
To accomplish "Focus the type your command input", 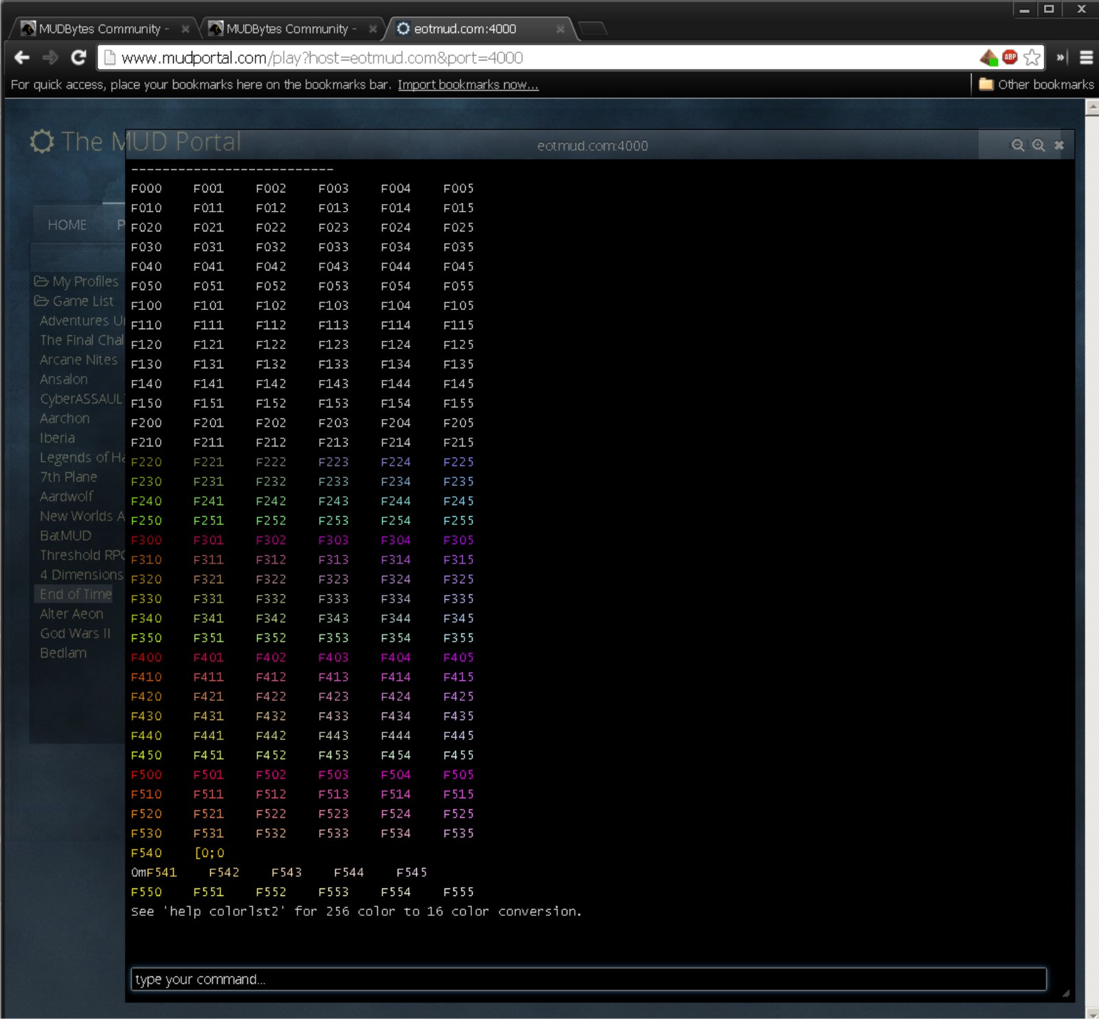I will tap(589, 979).
